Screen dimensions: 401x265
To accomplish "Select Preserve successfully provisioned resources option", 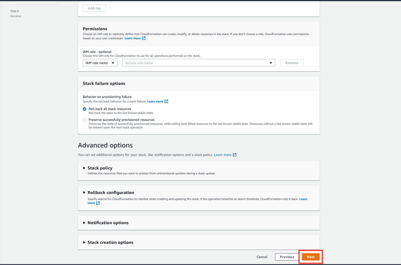I will [x=85, y=120].
